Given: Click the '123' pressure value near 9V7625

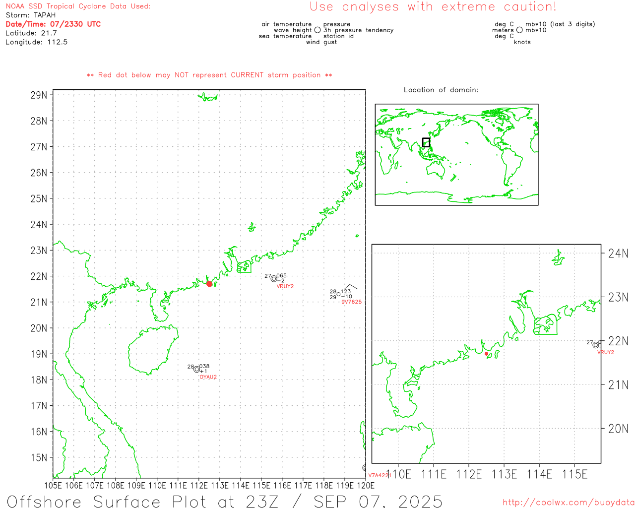Looking at the screenshot, I should click(346, 292).
